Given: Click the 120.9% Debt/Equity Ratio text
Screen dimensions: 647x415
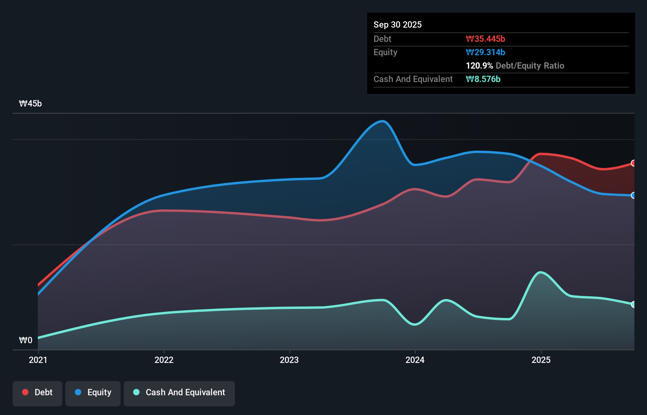Looking at the screenshot, I should [515, 65].
